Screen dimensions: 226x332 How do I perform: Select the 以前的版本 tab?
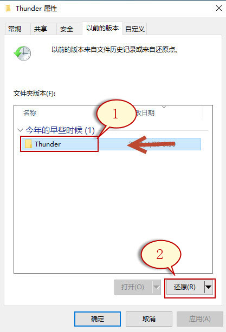102,28
